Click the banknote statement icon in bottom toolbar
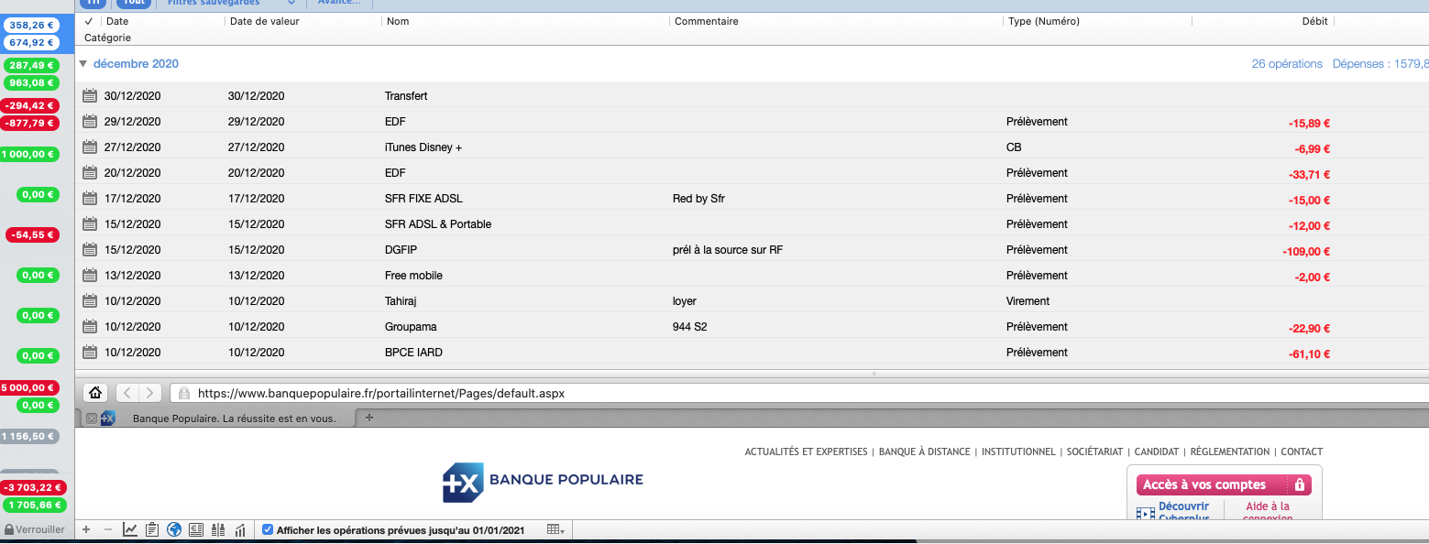This screenshot has width=1429, height=544. pyautogui.click(x=195, y=529)
